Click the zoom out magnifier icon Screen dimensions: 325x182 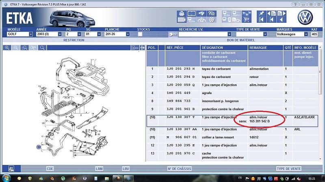tap(16, 48)
